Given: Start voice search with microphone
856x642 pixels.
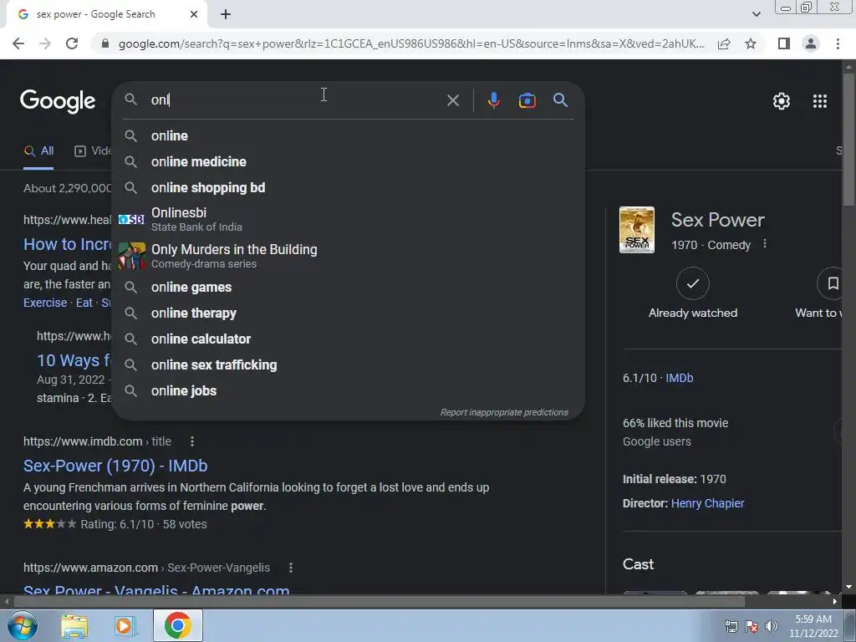Looking at the screenshot, I should click(493, 100).
